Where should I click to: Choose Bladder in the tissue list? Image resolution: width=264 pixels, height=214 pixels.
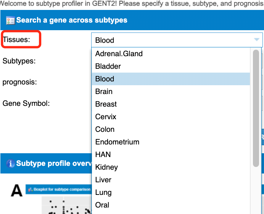[108, 66]
